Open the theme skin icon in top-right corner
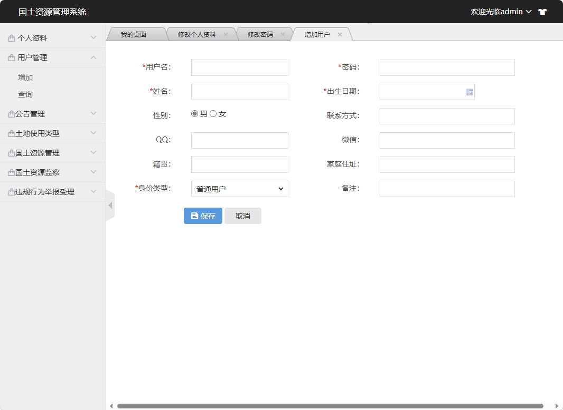Viewport: 563px width, 410px height. pos(542,11)
